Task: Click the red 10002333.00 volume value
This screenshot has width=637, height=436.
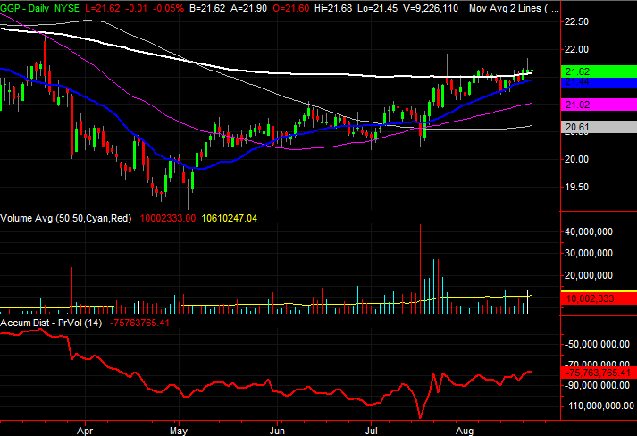Action: (168, 218)
